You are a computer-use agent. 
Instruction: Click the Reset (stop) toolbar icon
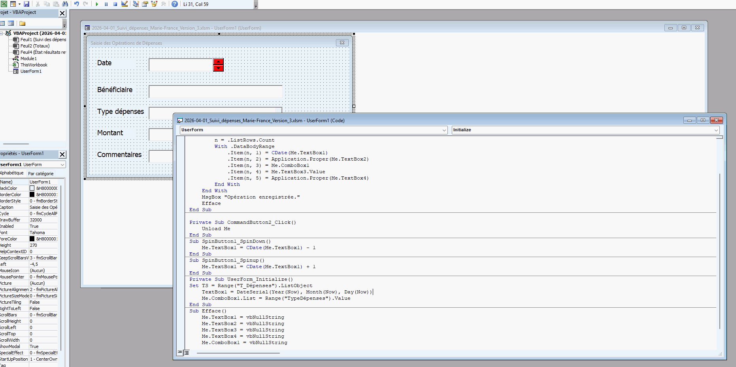point(115,4)
